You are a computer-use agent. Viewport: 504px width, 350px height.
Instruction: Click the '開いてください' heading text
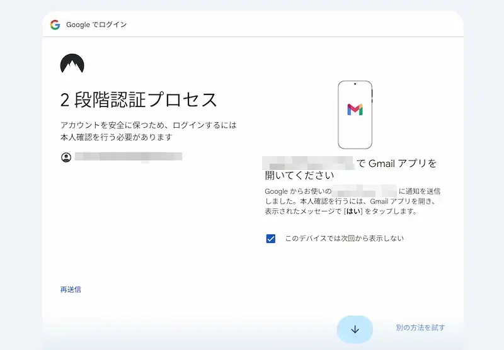300,176
